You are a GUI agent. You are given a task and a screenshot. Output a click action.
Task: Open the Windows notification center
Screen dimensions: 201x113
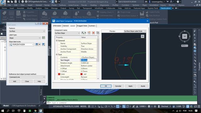(196, 111)
